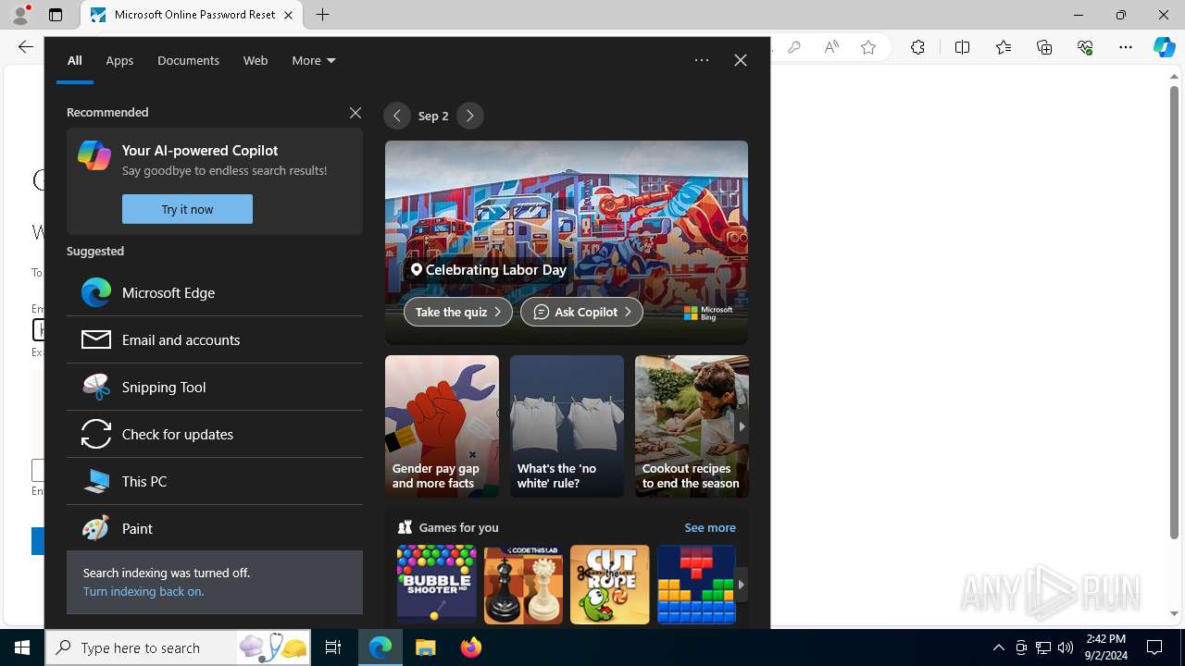Open Firefox from taskbar
1185x666 pixels.
point(471,647)
